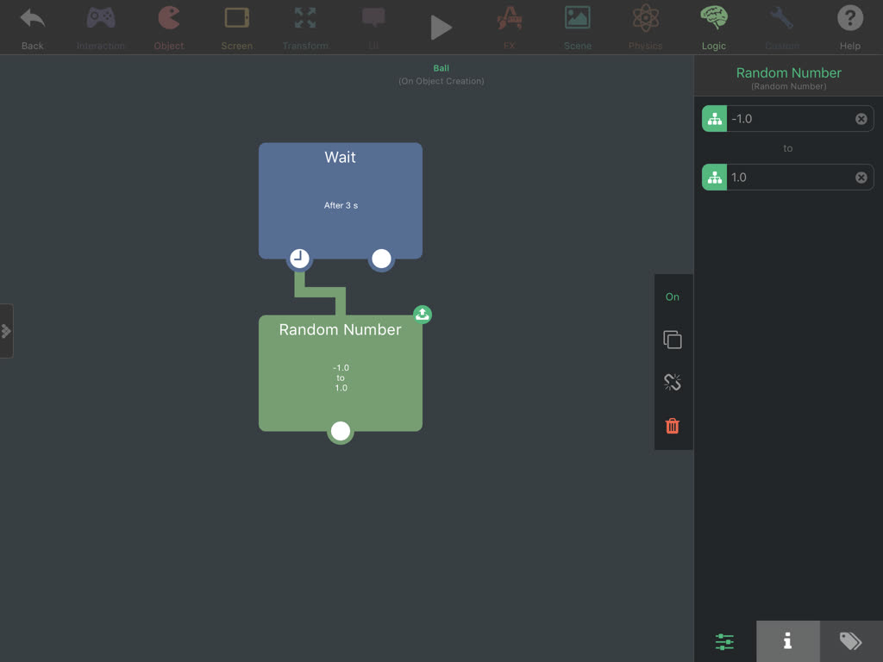
Task: Click the Random Number node output connector
Action: (340, 431)
